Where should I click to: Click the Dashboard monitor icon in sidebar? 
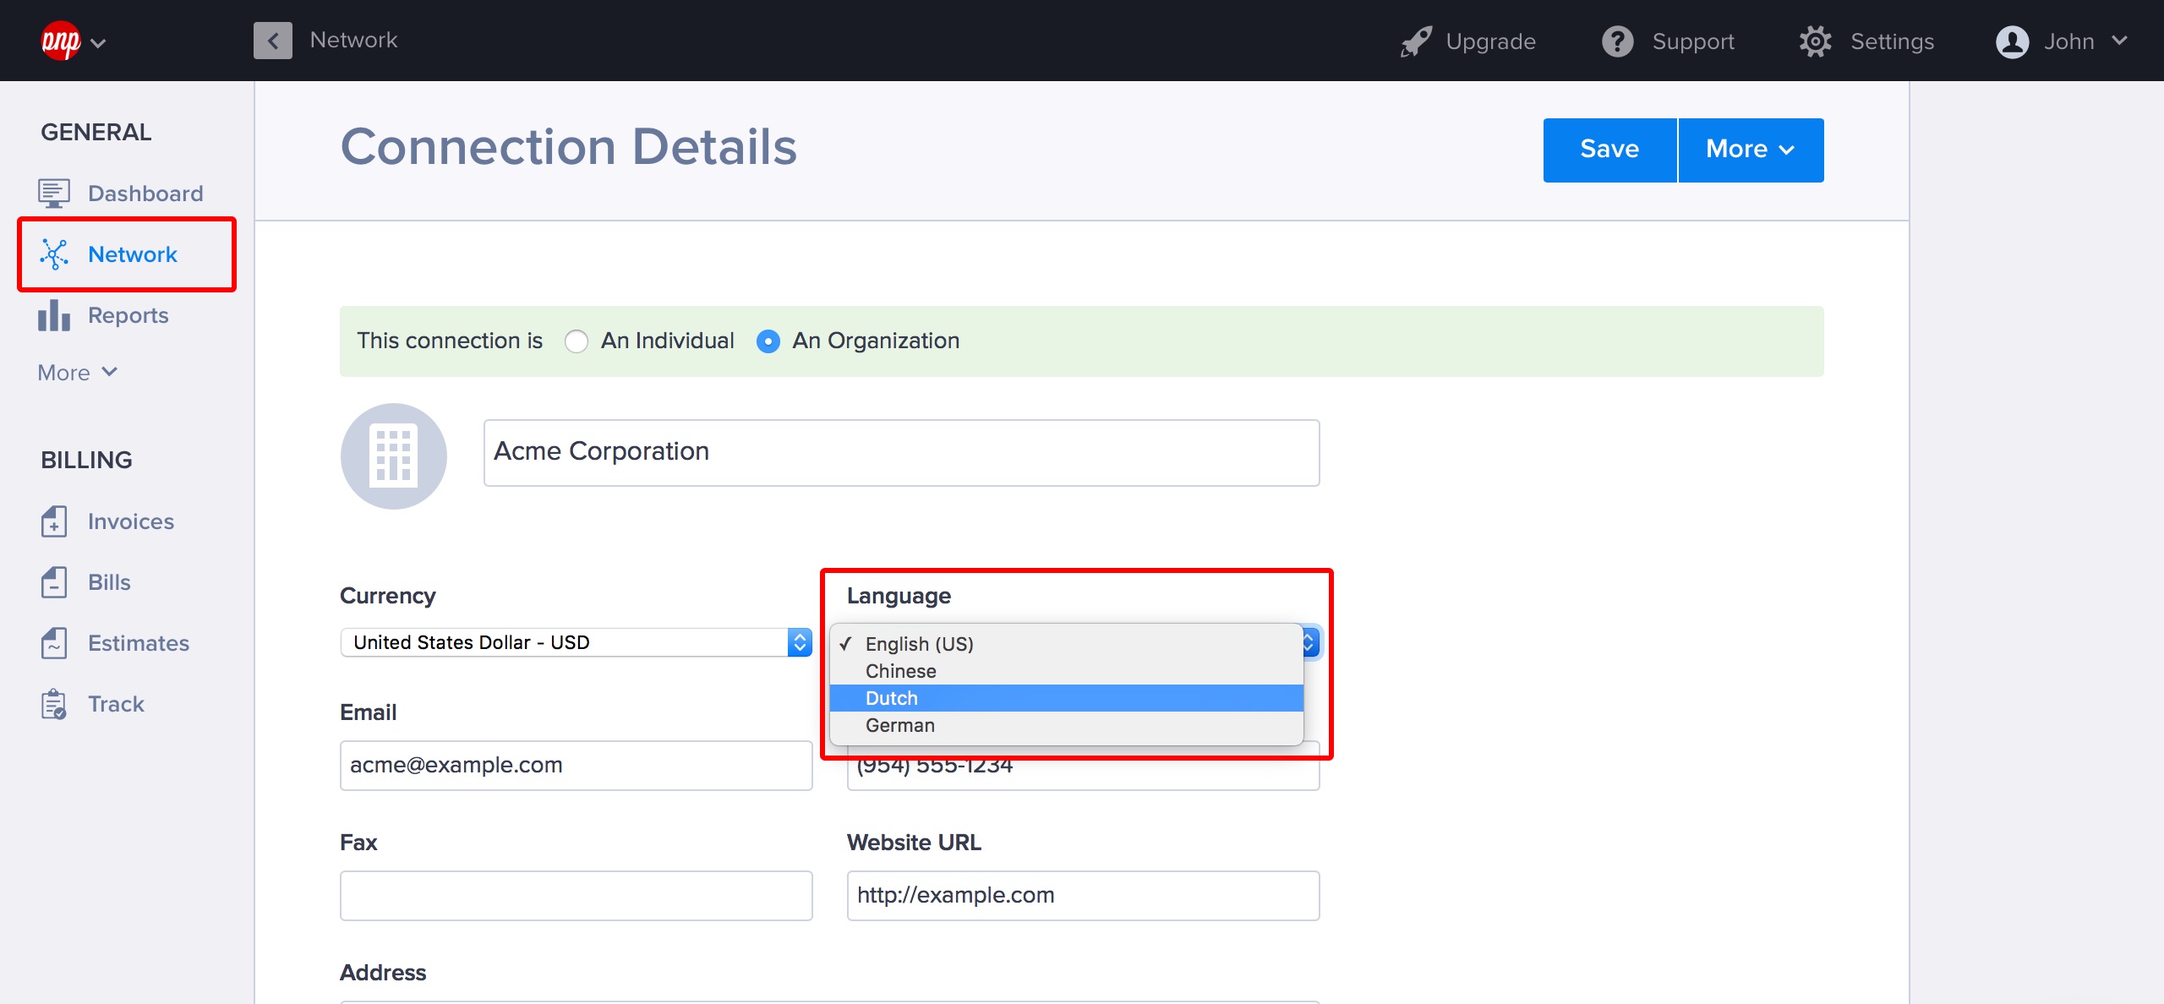[x=53, y=194]
